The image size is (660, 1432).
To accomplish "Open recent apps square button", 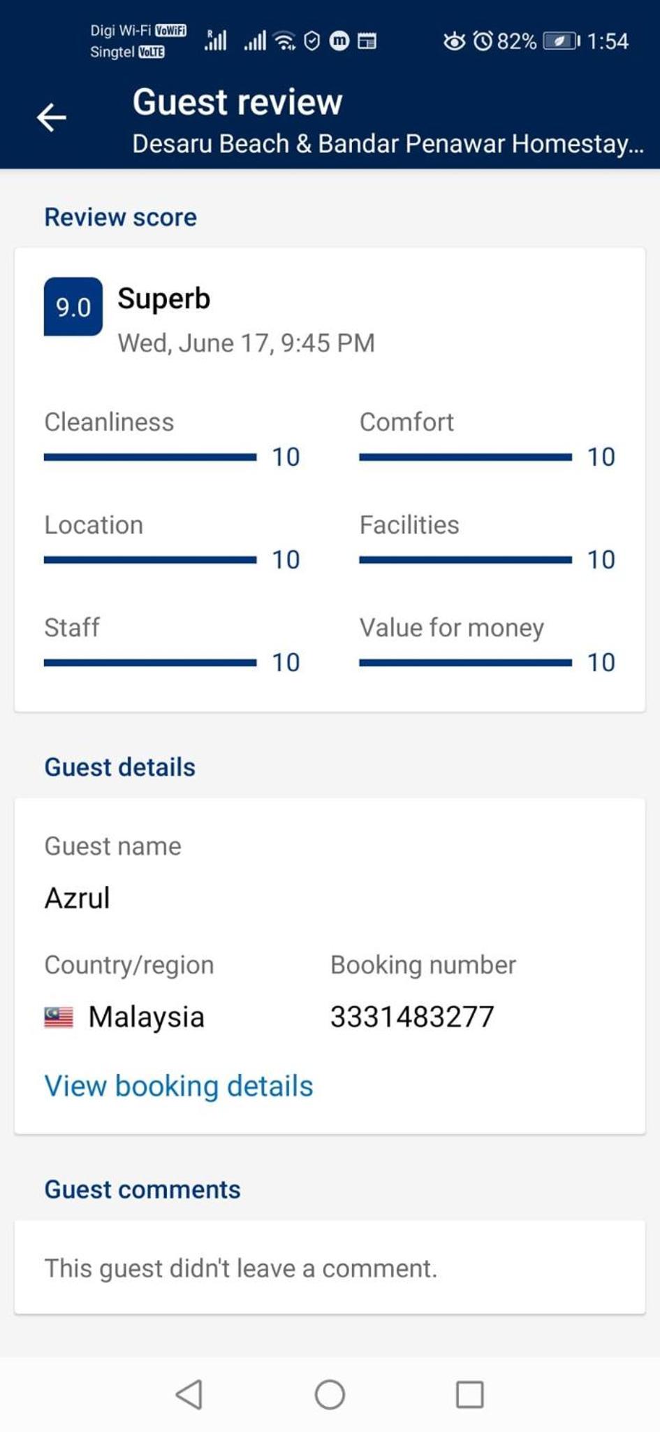I will [469, 1394].
